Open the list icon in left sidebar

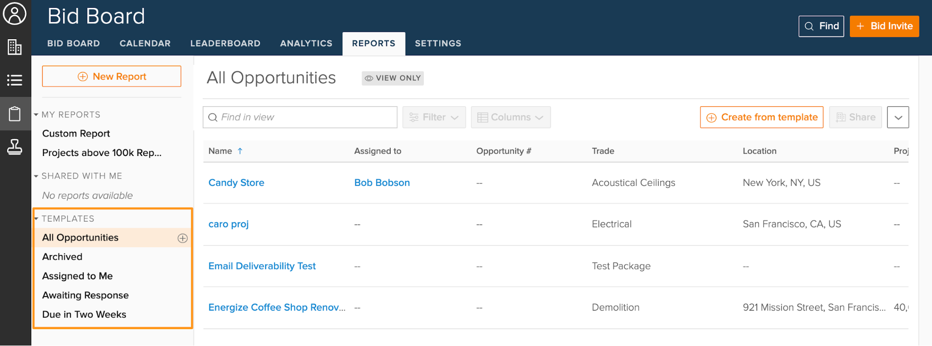[x=15, y=80]
